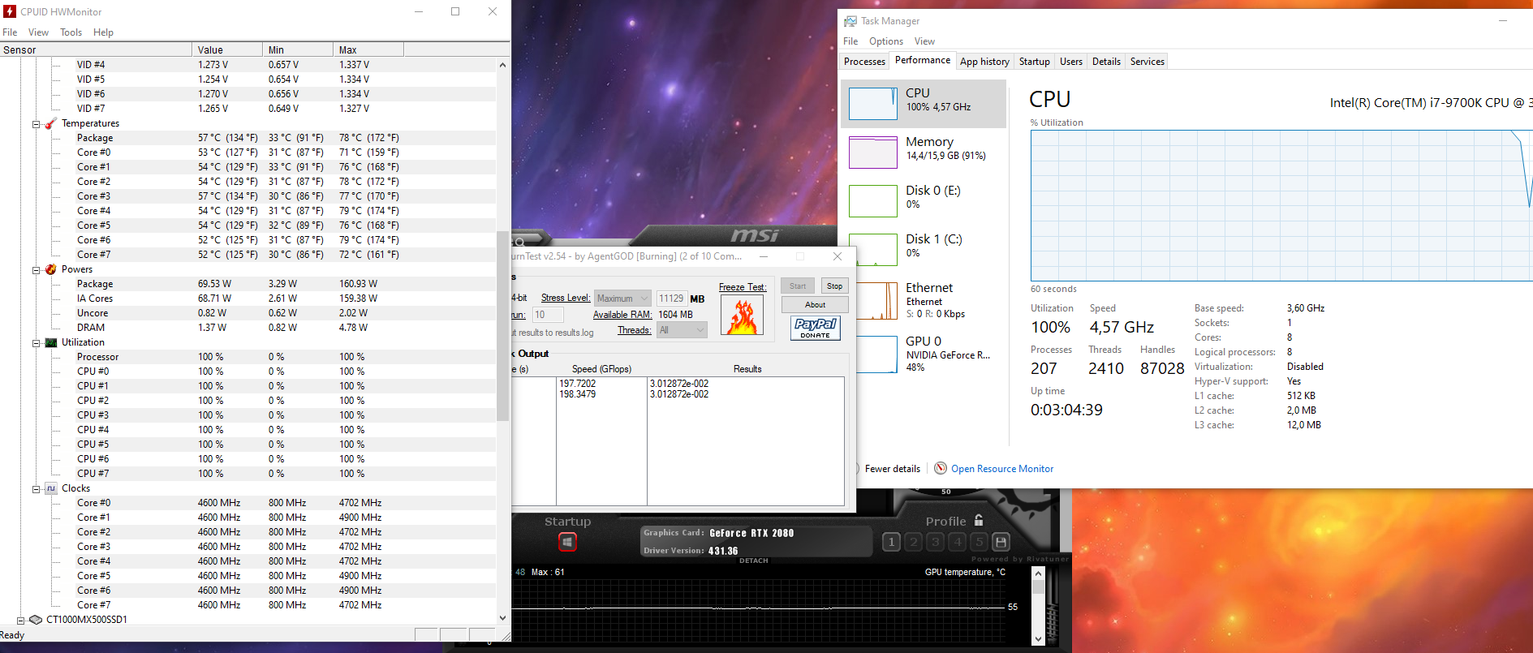
Task: Click the HWMonitor vertical scrollbar thumb
Action: pyautogui.click(x=502, y=326)
